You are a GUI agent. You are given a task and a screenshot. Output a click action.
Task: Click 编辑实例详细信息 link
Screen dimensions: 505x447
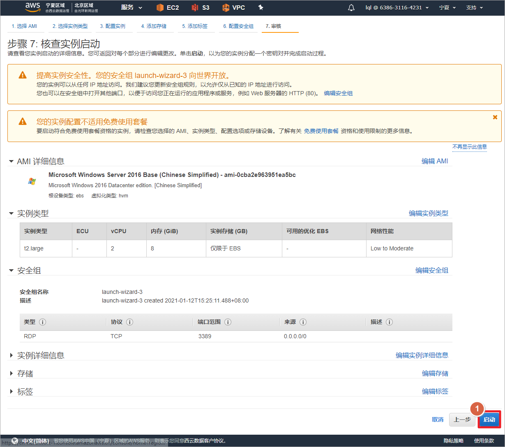pyautogui.click(x=422, y=355)
